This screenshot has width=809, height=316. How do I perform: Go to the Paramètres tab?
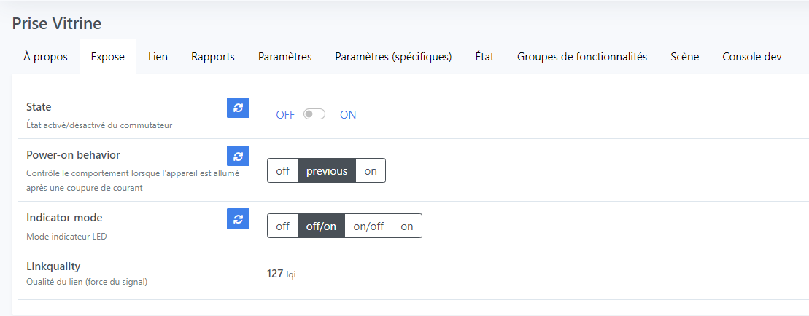point(284,57)
